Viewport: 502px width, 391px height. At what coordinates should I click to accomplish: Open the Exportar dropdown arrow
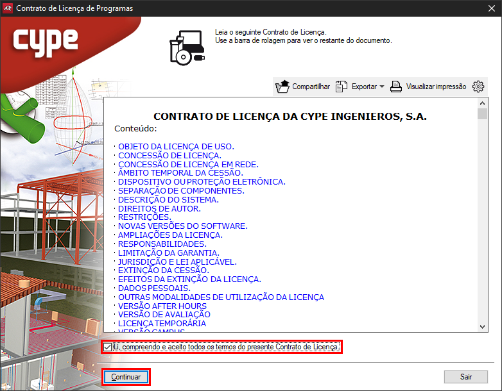coord(381,87)
